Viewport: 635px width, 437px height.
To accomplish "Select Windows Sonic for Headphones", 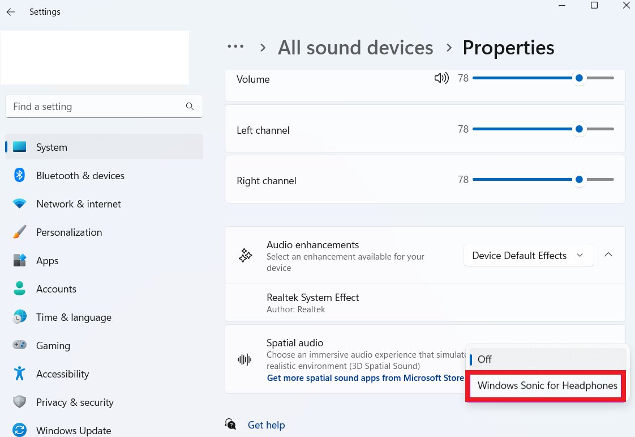I will (x=545, y=385).
